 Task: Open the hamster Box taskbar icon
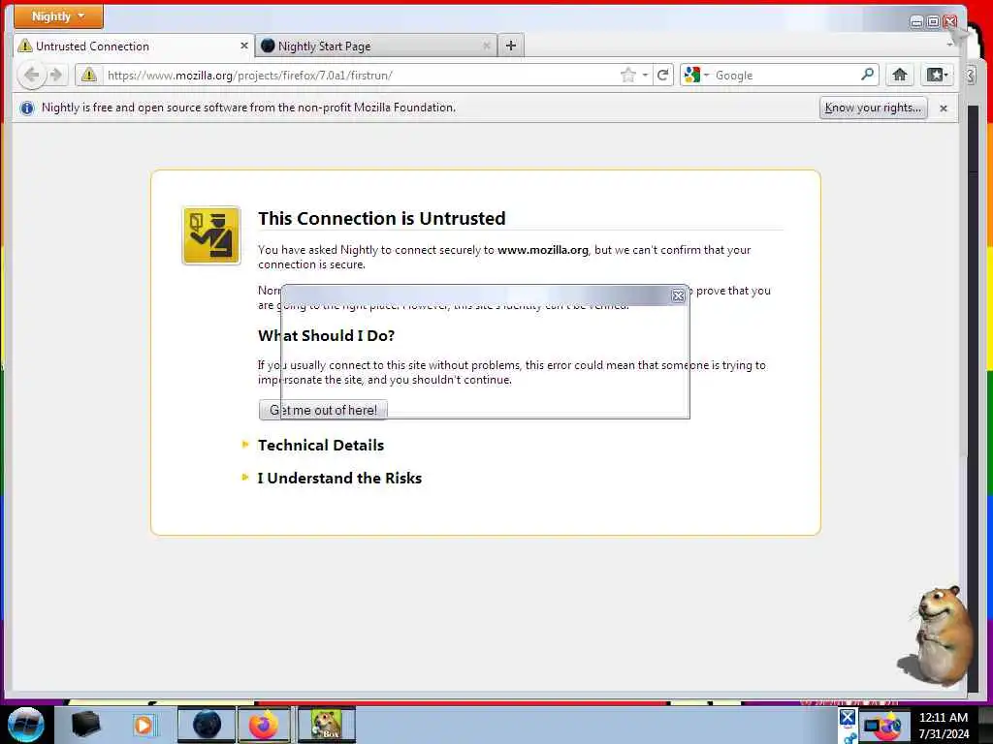[x=327, y=725]
